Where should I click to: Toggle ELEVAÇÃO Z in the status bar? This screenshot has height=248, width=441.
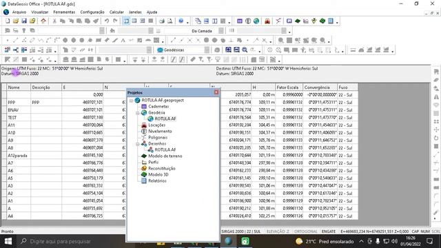278,231
